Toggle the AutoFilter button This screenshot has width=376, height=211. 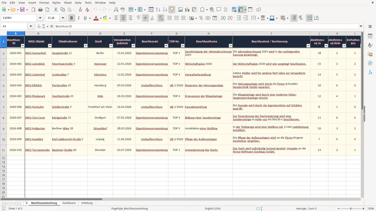pyautogui.click(x=172, y=10)
